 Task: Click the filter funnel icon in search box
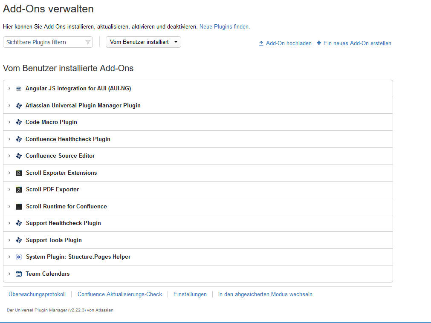[88, 42]
